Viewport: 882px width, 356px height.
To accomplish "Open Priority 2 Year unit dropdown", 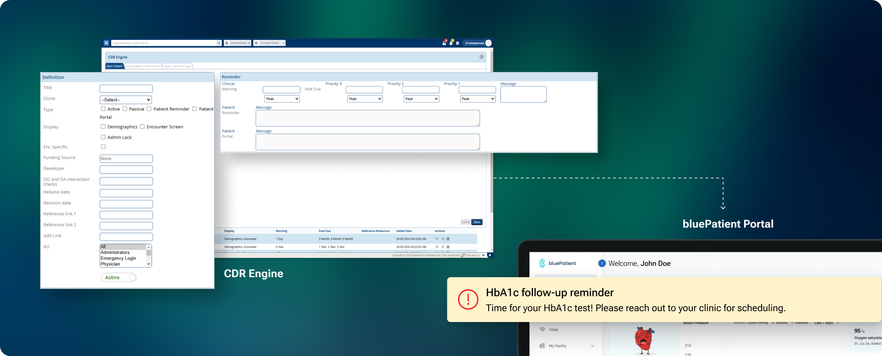I will tap(421, 99).
